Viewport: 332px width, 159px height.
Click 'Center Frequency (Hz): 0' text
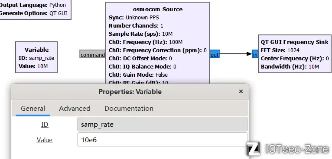(x=295, y=58)
